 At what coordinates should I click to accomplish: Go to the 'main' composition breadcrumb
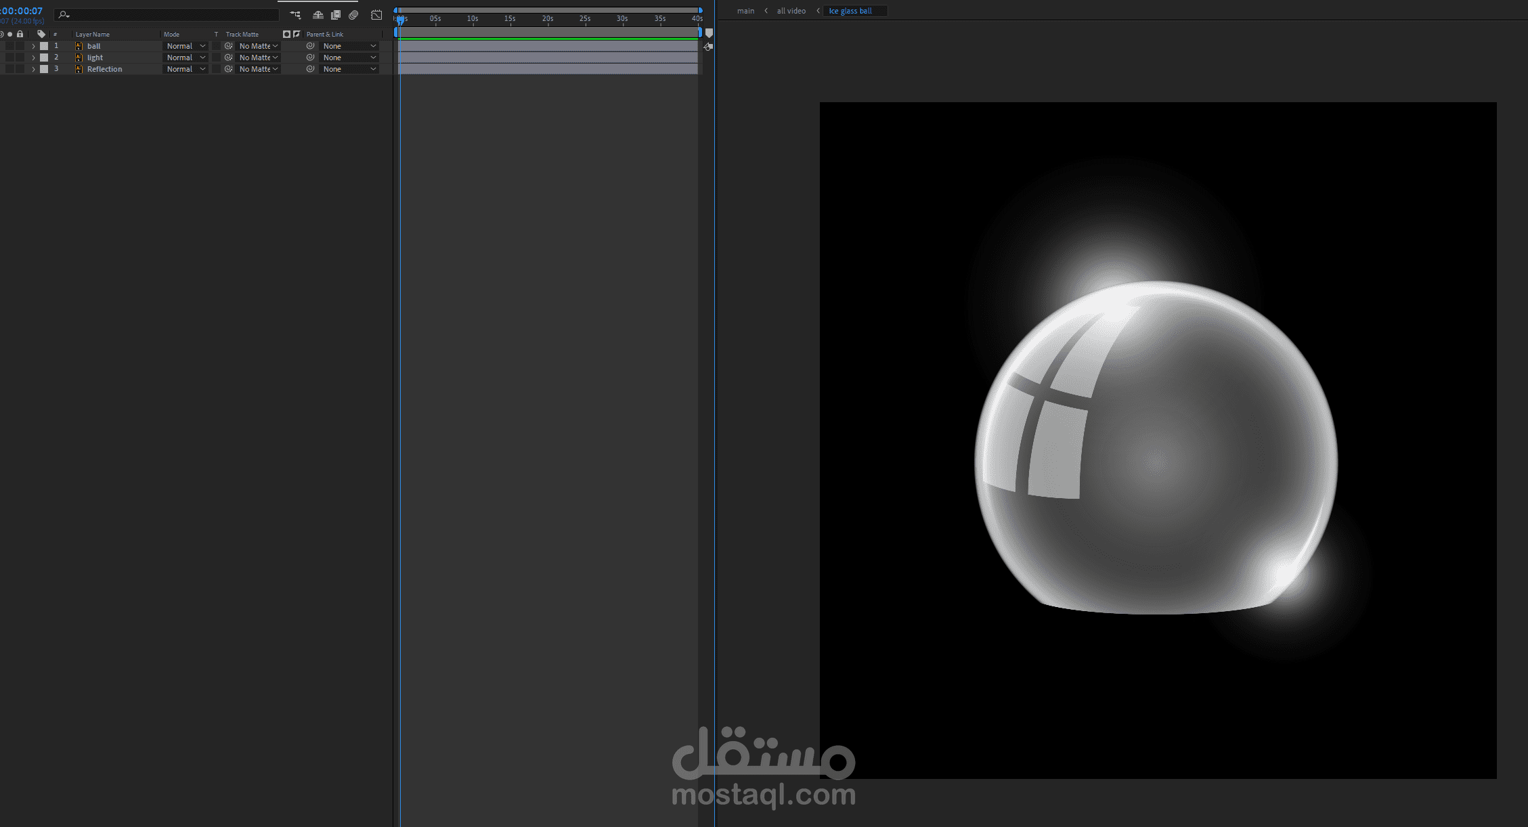pos(745,11)
